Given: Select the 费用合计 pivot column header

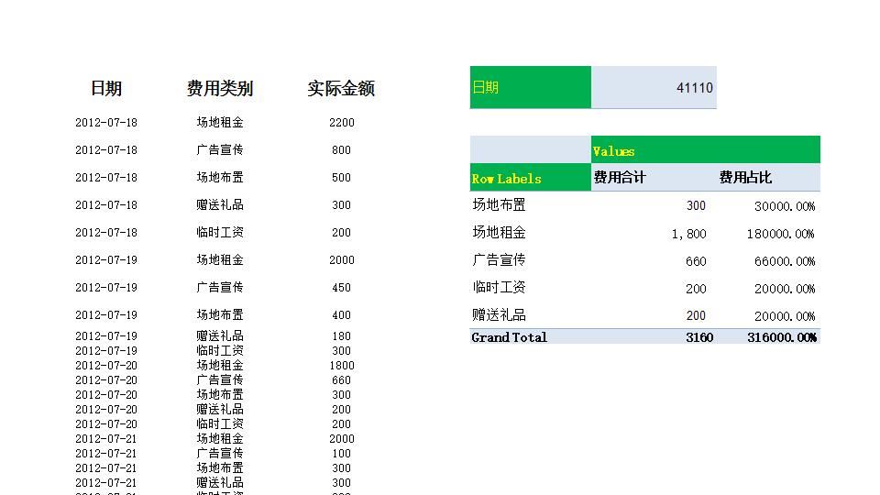Looking at the screenshot, I should pyautogui.click(x=620, y=177).
